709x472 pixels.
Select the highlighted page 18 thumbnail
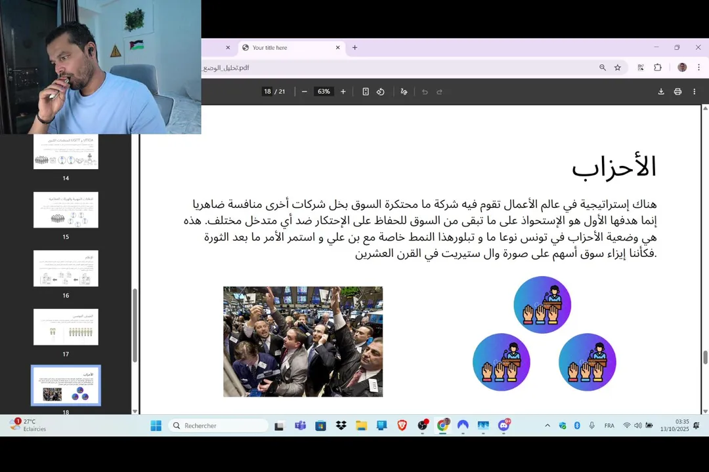66,385
